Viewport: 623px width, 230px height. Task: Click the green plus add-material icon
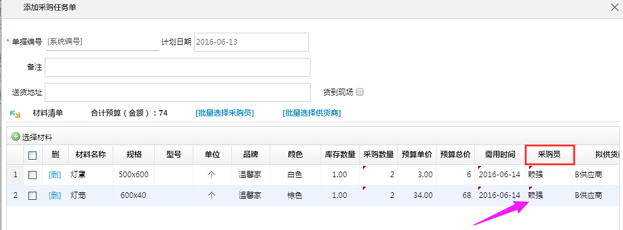click(x=16, y=137)
